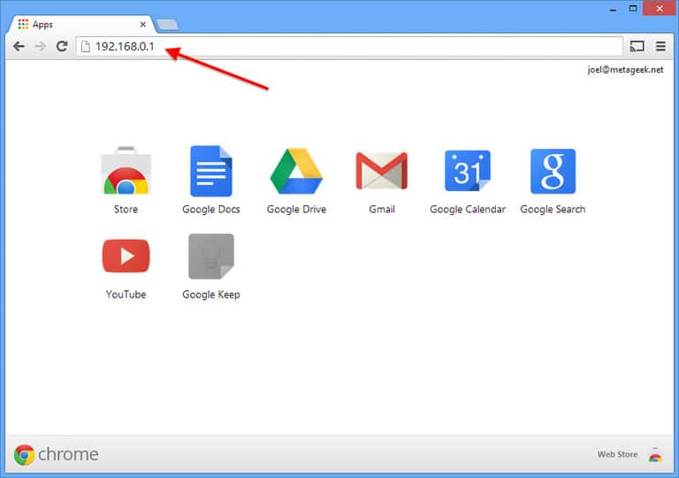Open the Chrome hamburger menu
Image resolution: width=679 pixels, height=478 pixels.
(x=660, y=46)
